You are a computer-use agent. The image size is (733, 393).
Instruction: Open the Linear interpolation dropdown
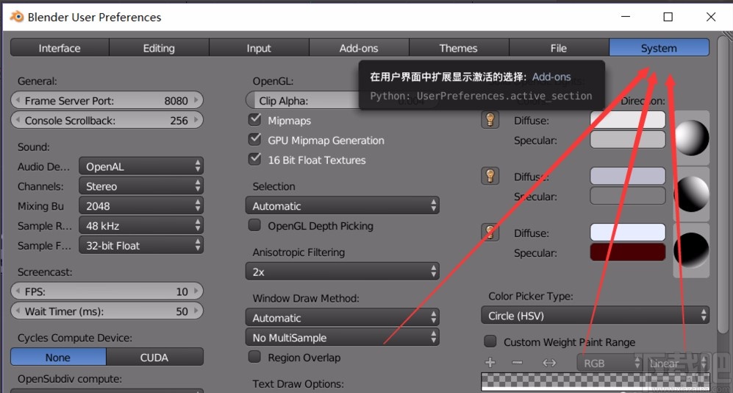[676, 363]
